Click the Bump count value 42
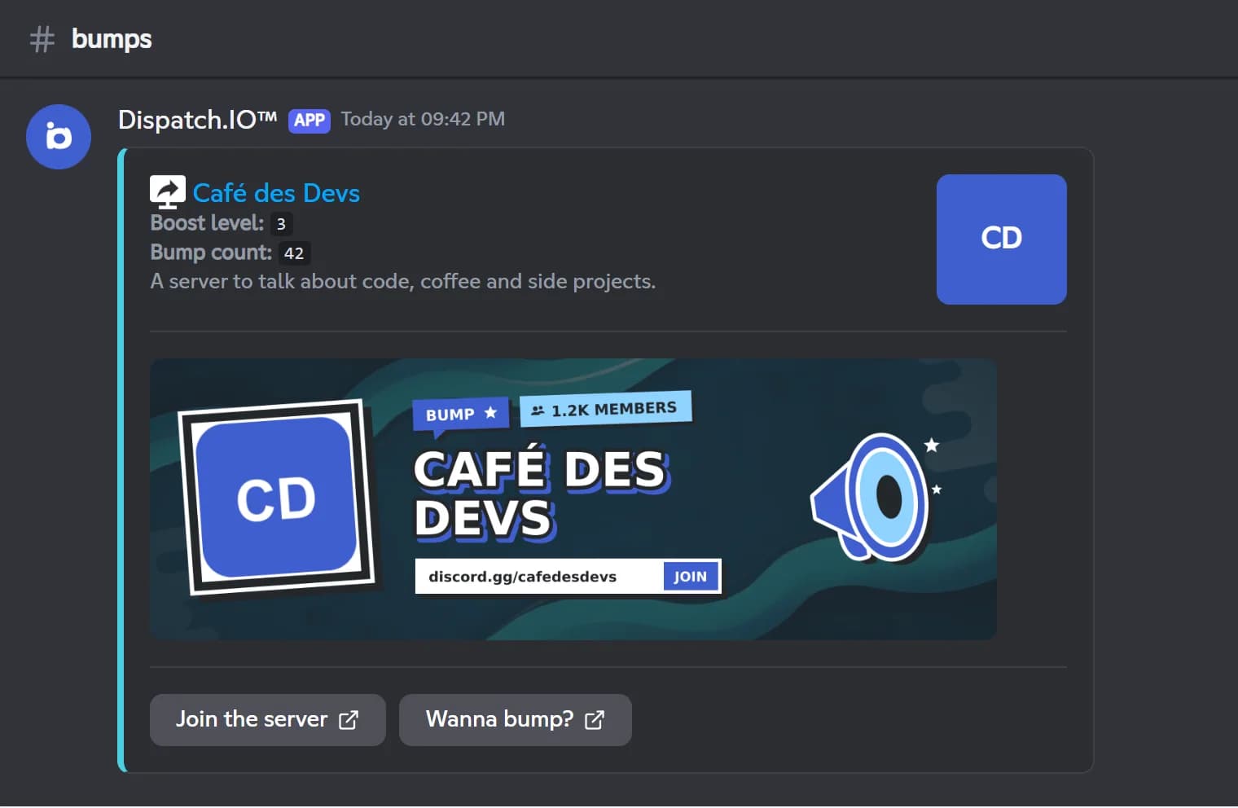The height and width of the screenshot is (808, 1238). click(294, 253)
